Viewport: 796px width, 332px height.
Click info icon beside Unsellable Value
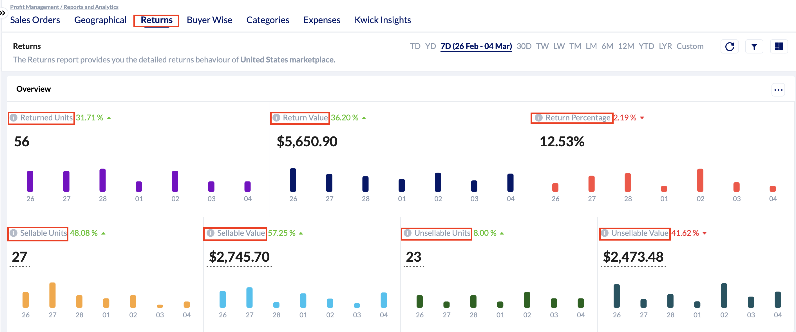pyautogui.click(x=604, y=233)
